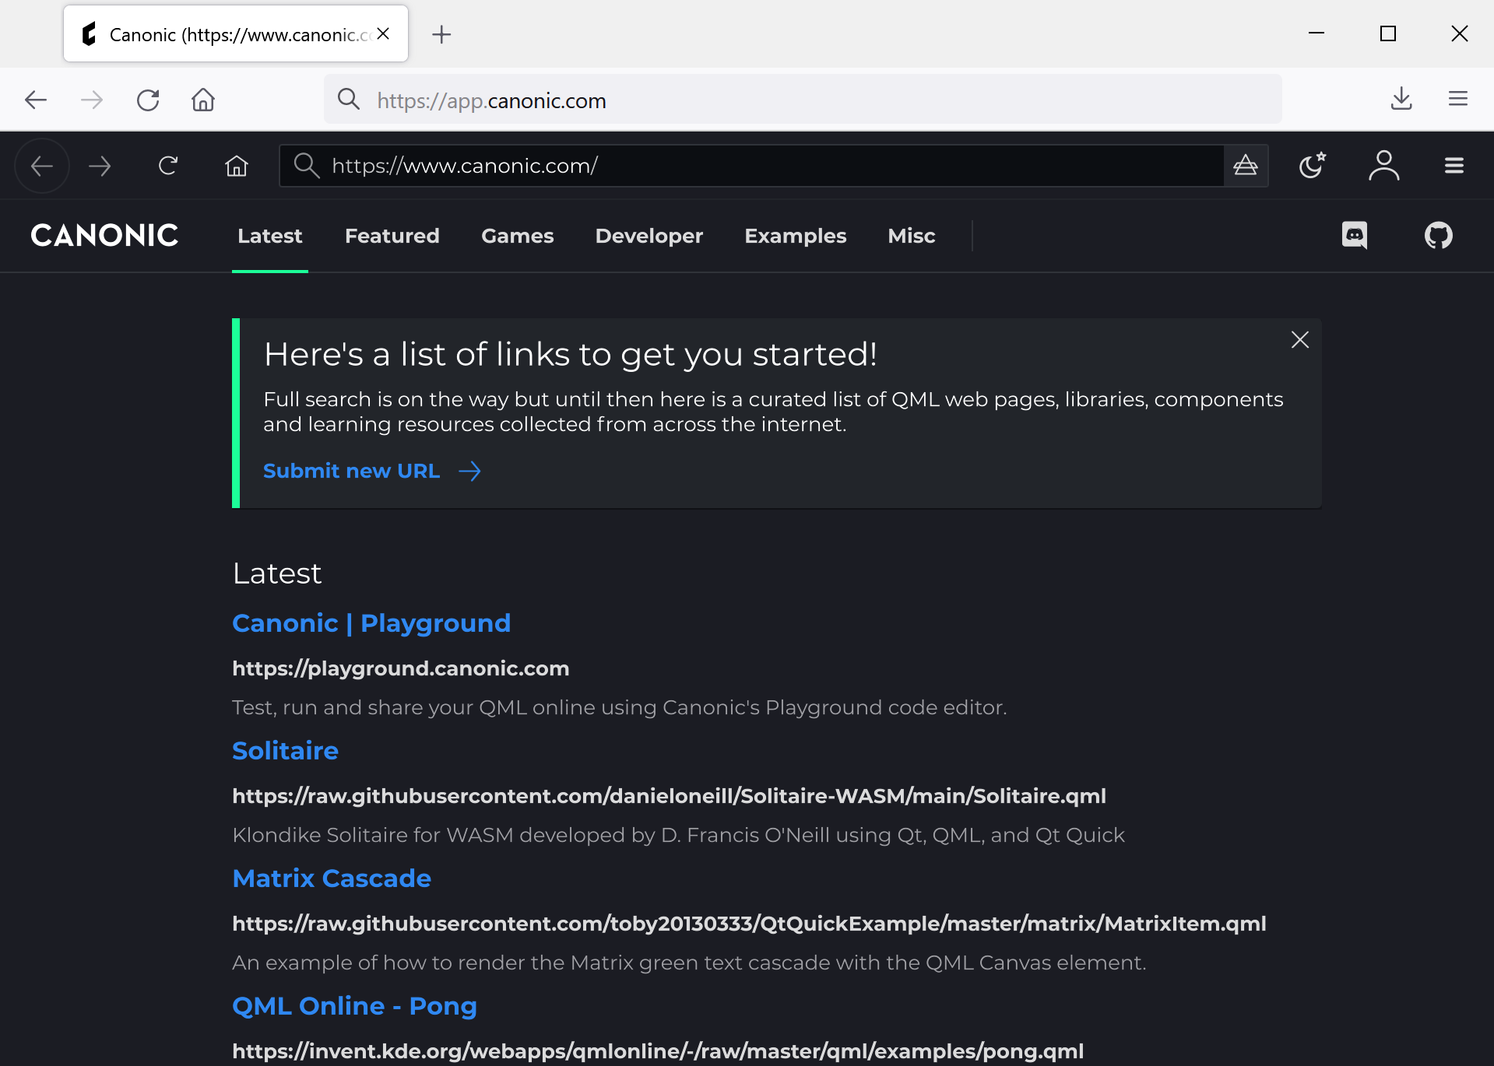The width and height of the screenshot is (1494, 1066).
Task: Go back in Canonic inner toolbar
Action: pyautogui.click(x=42, y=166)
